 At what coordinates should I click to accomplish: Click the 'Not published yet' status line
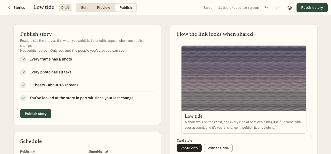(74, 51)
